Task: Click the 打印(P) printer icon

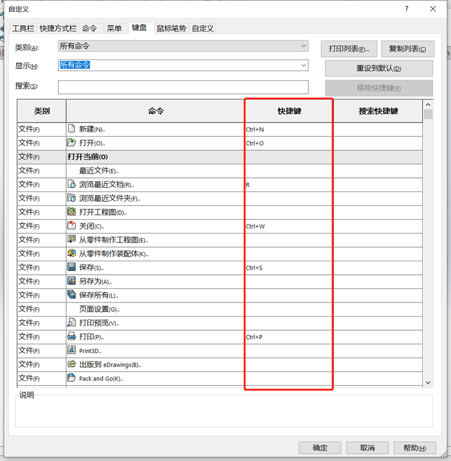Action: tap(71, 336)
